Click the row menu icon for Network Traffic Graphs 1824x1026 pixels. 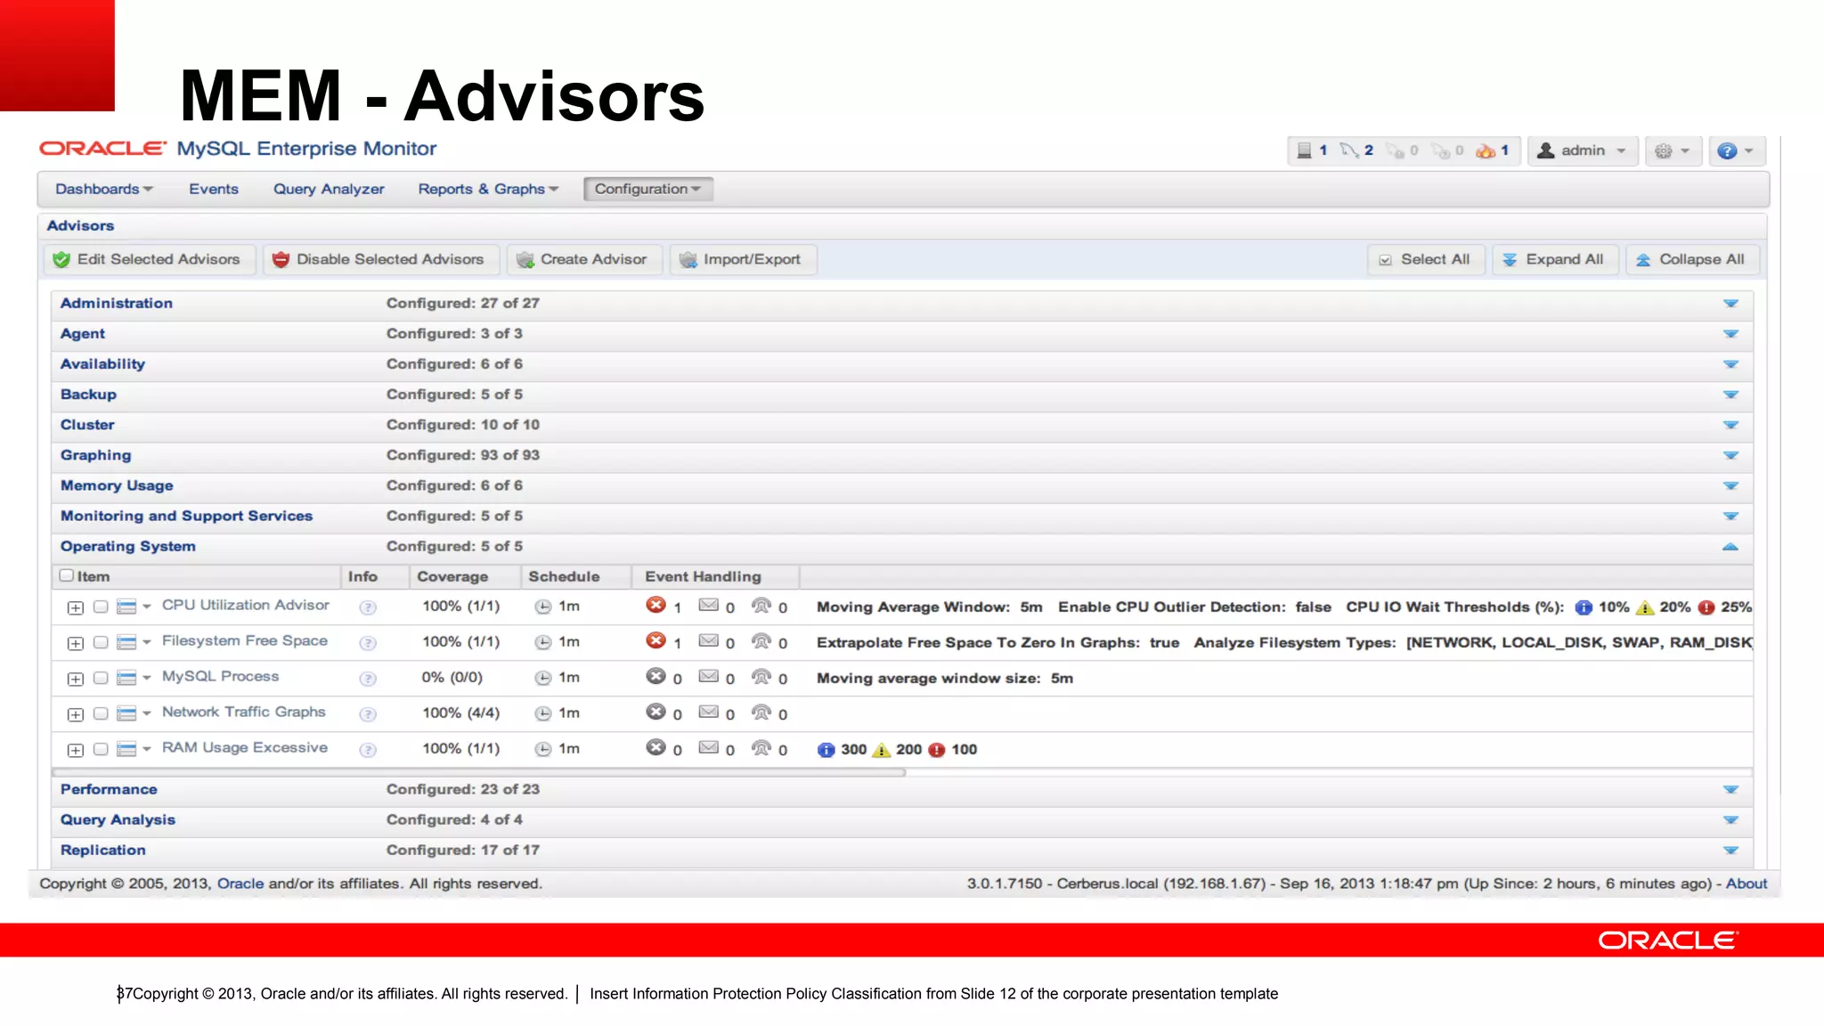[126, 714]
